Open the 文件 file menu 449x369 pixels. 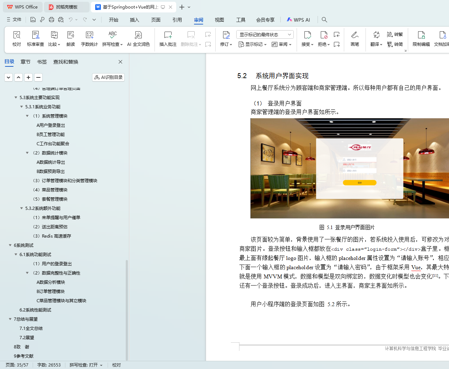[x=14, y=20]
